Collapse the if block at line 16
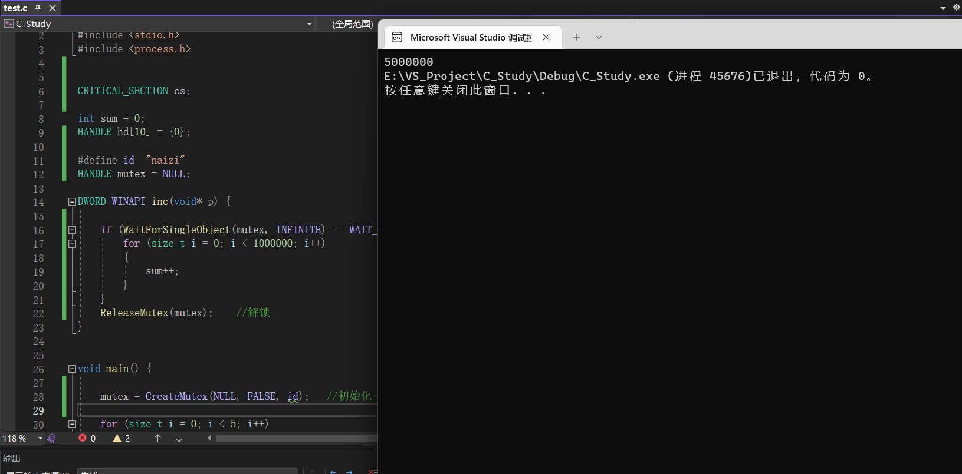Viewport: 962px width, 474px height. pos(72,230)
